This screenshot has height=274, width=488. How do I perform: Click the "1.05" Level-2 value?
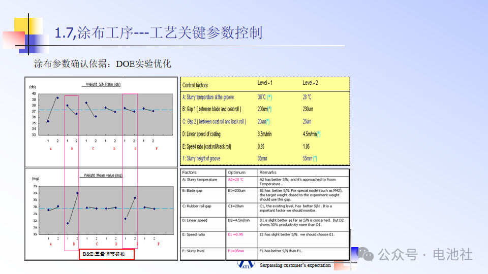tap(306, 147)
